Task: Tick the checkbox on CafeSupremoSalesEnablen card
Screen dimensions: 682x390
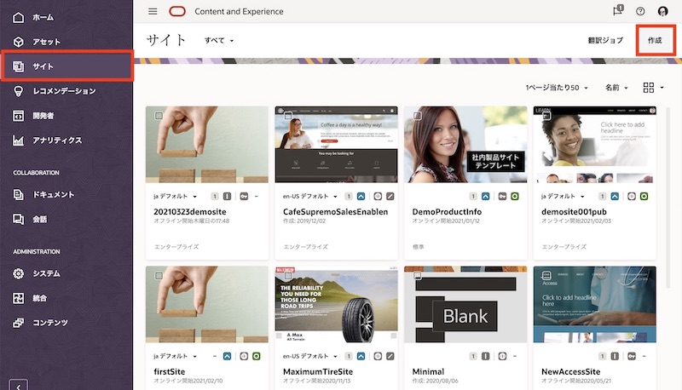Action: (x=288, y=115)
